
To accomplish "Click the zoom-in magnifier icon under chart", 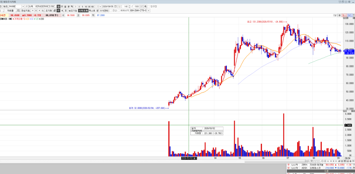I will coord(325,161).
